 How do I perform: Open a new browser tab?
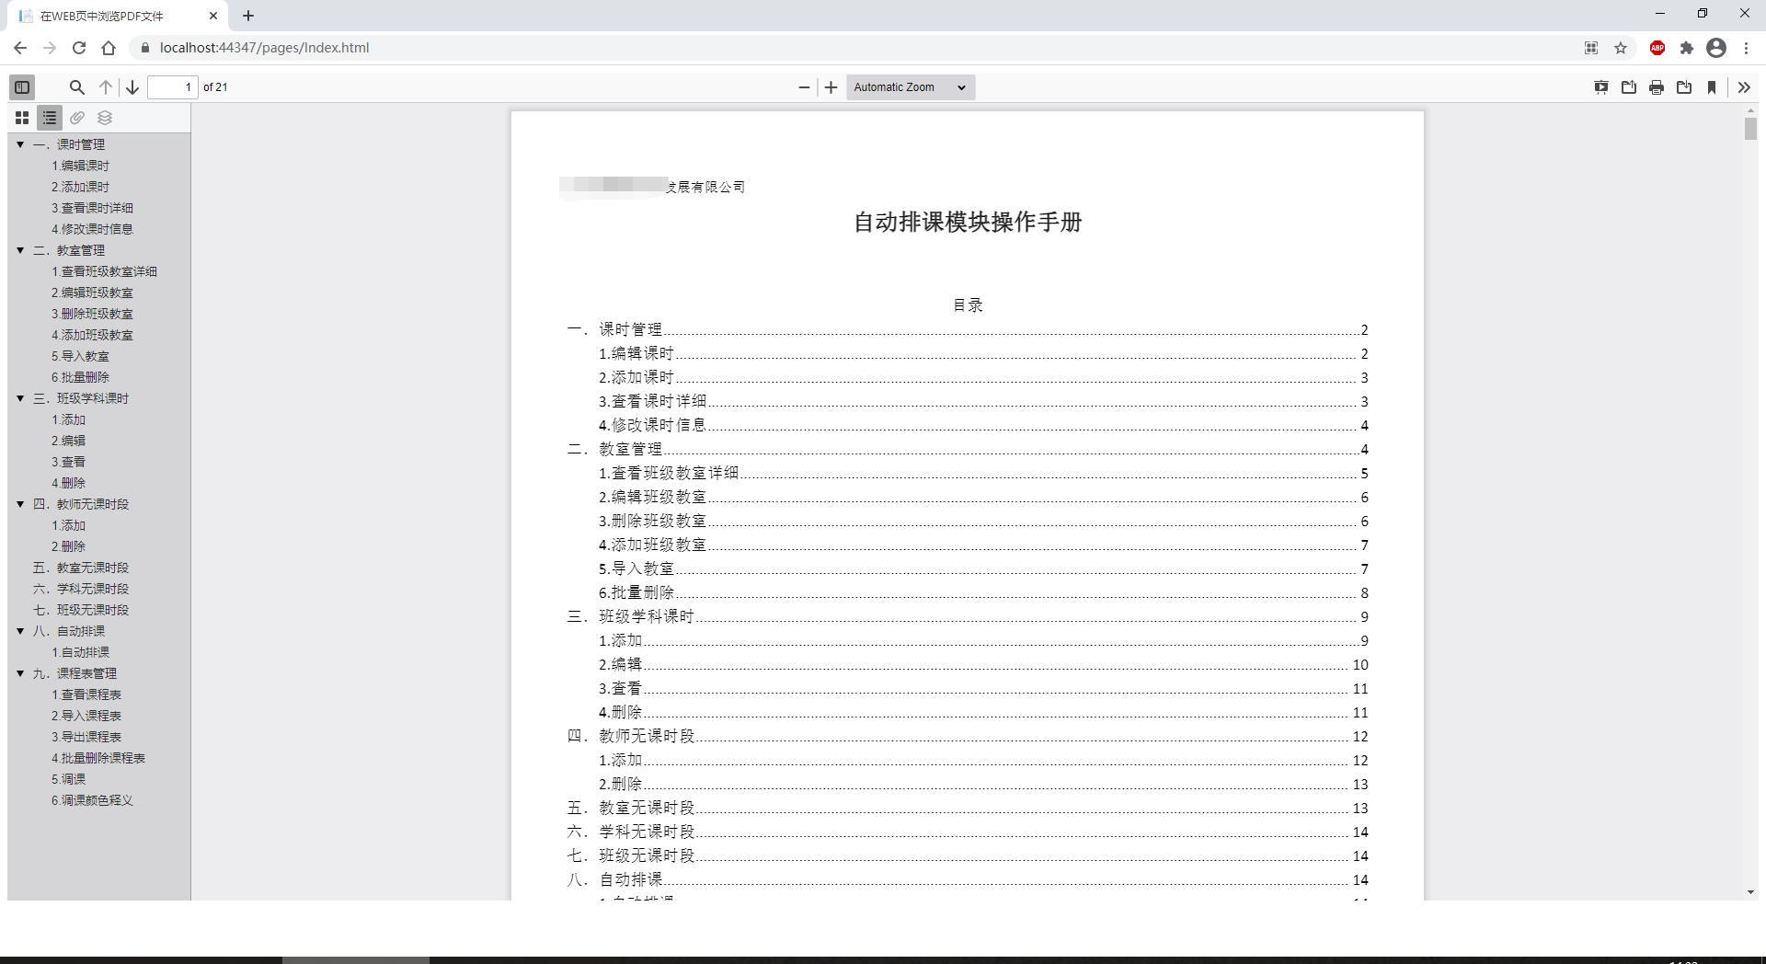pyautogui.click(x=248, y=16)
